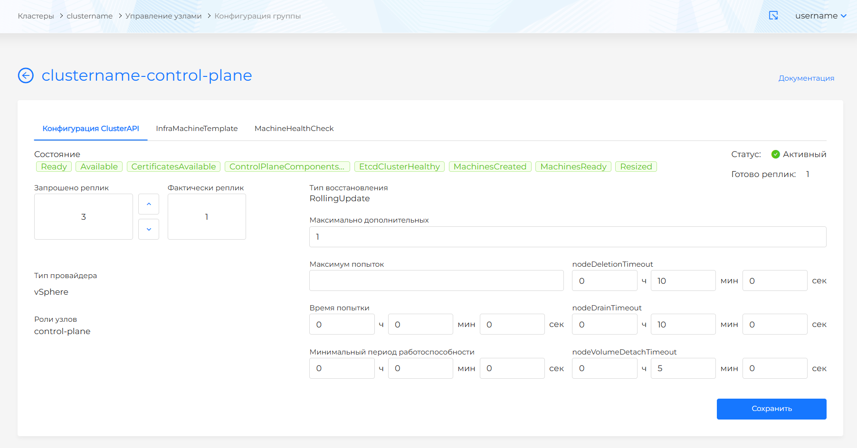Navigate to Управление узлами breadcrumb
The height and width of the screenshot is (448, 857).
[163, 16]
